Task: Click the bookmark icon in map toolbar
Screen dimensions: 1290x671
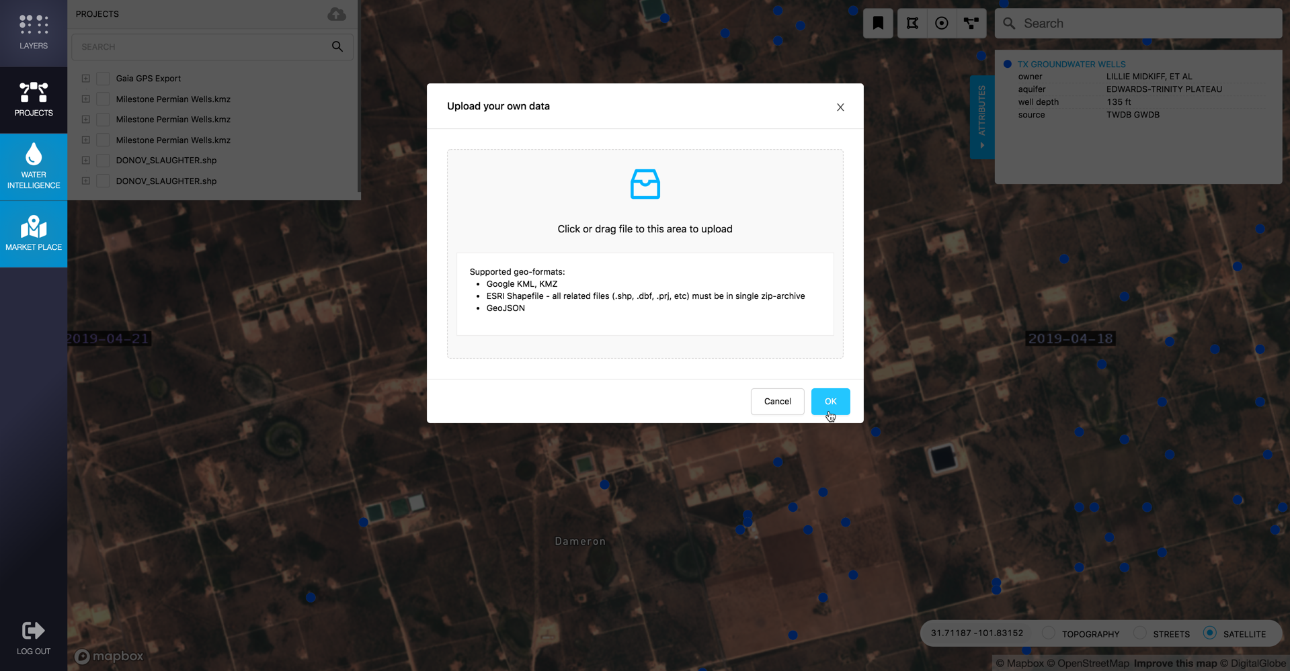Action: coord(878,24)
